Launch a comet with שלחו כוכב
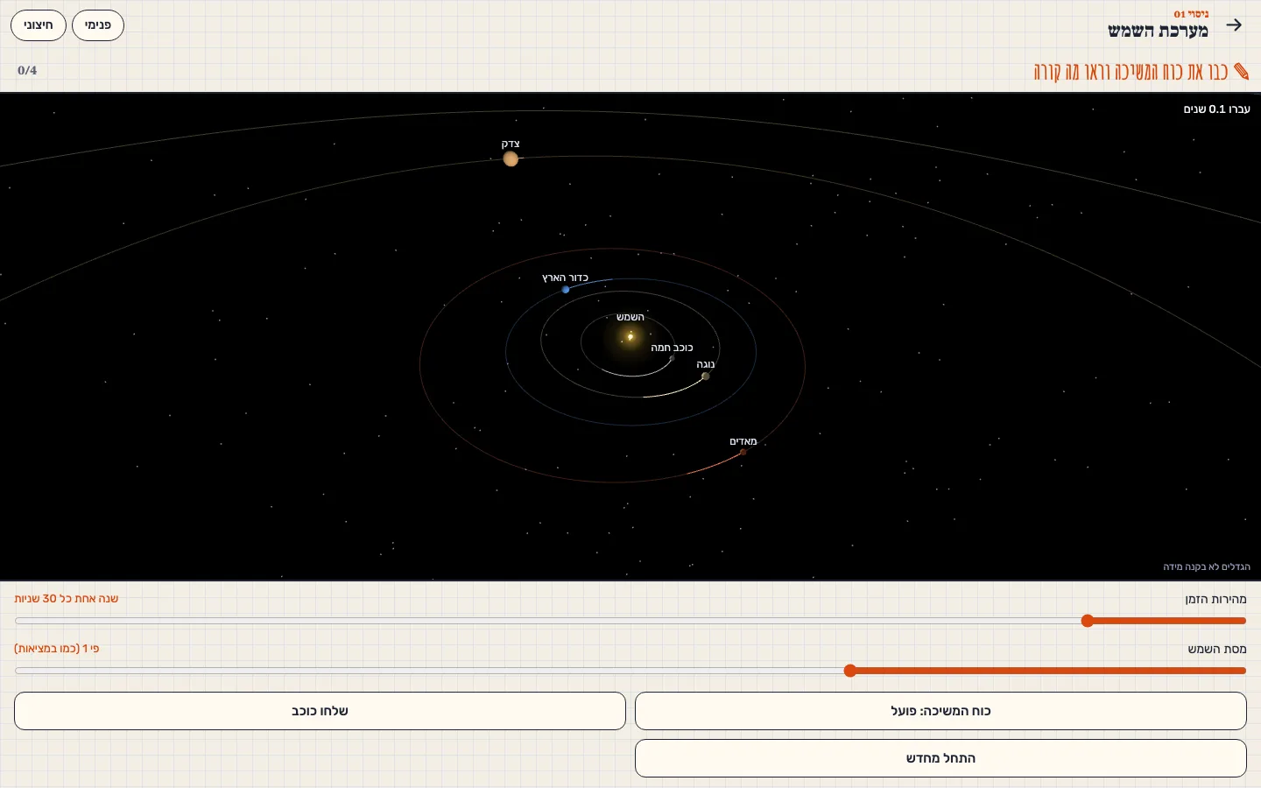 pyautogui.click(x=320, y=711)
